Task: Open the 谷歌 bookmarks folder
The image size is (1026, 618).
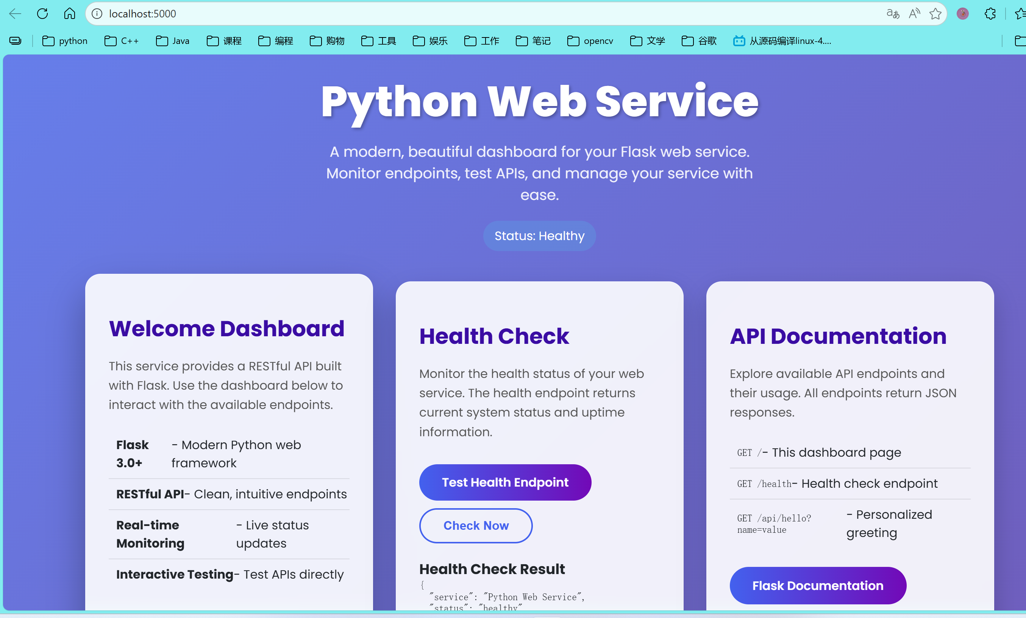Action: click(699, 41)
